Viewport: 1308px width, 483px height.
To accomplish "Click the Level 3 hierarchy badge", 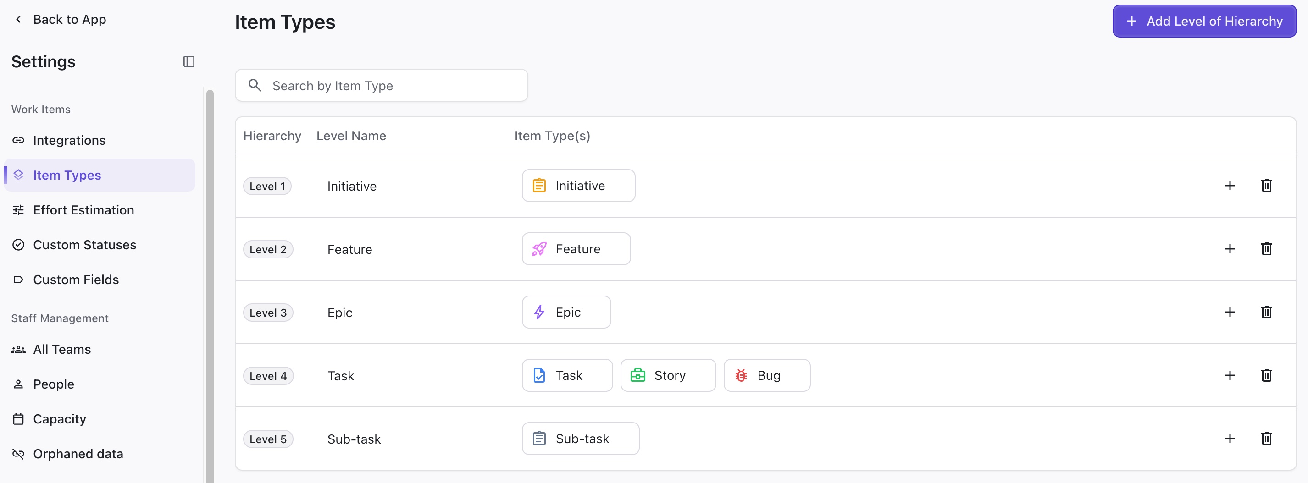I will [268, 313].
